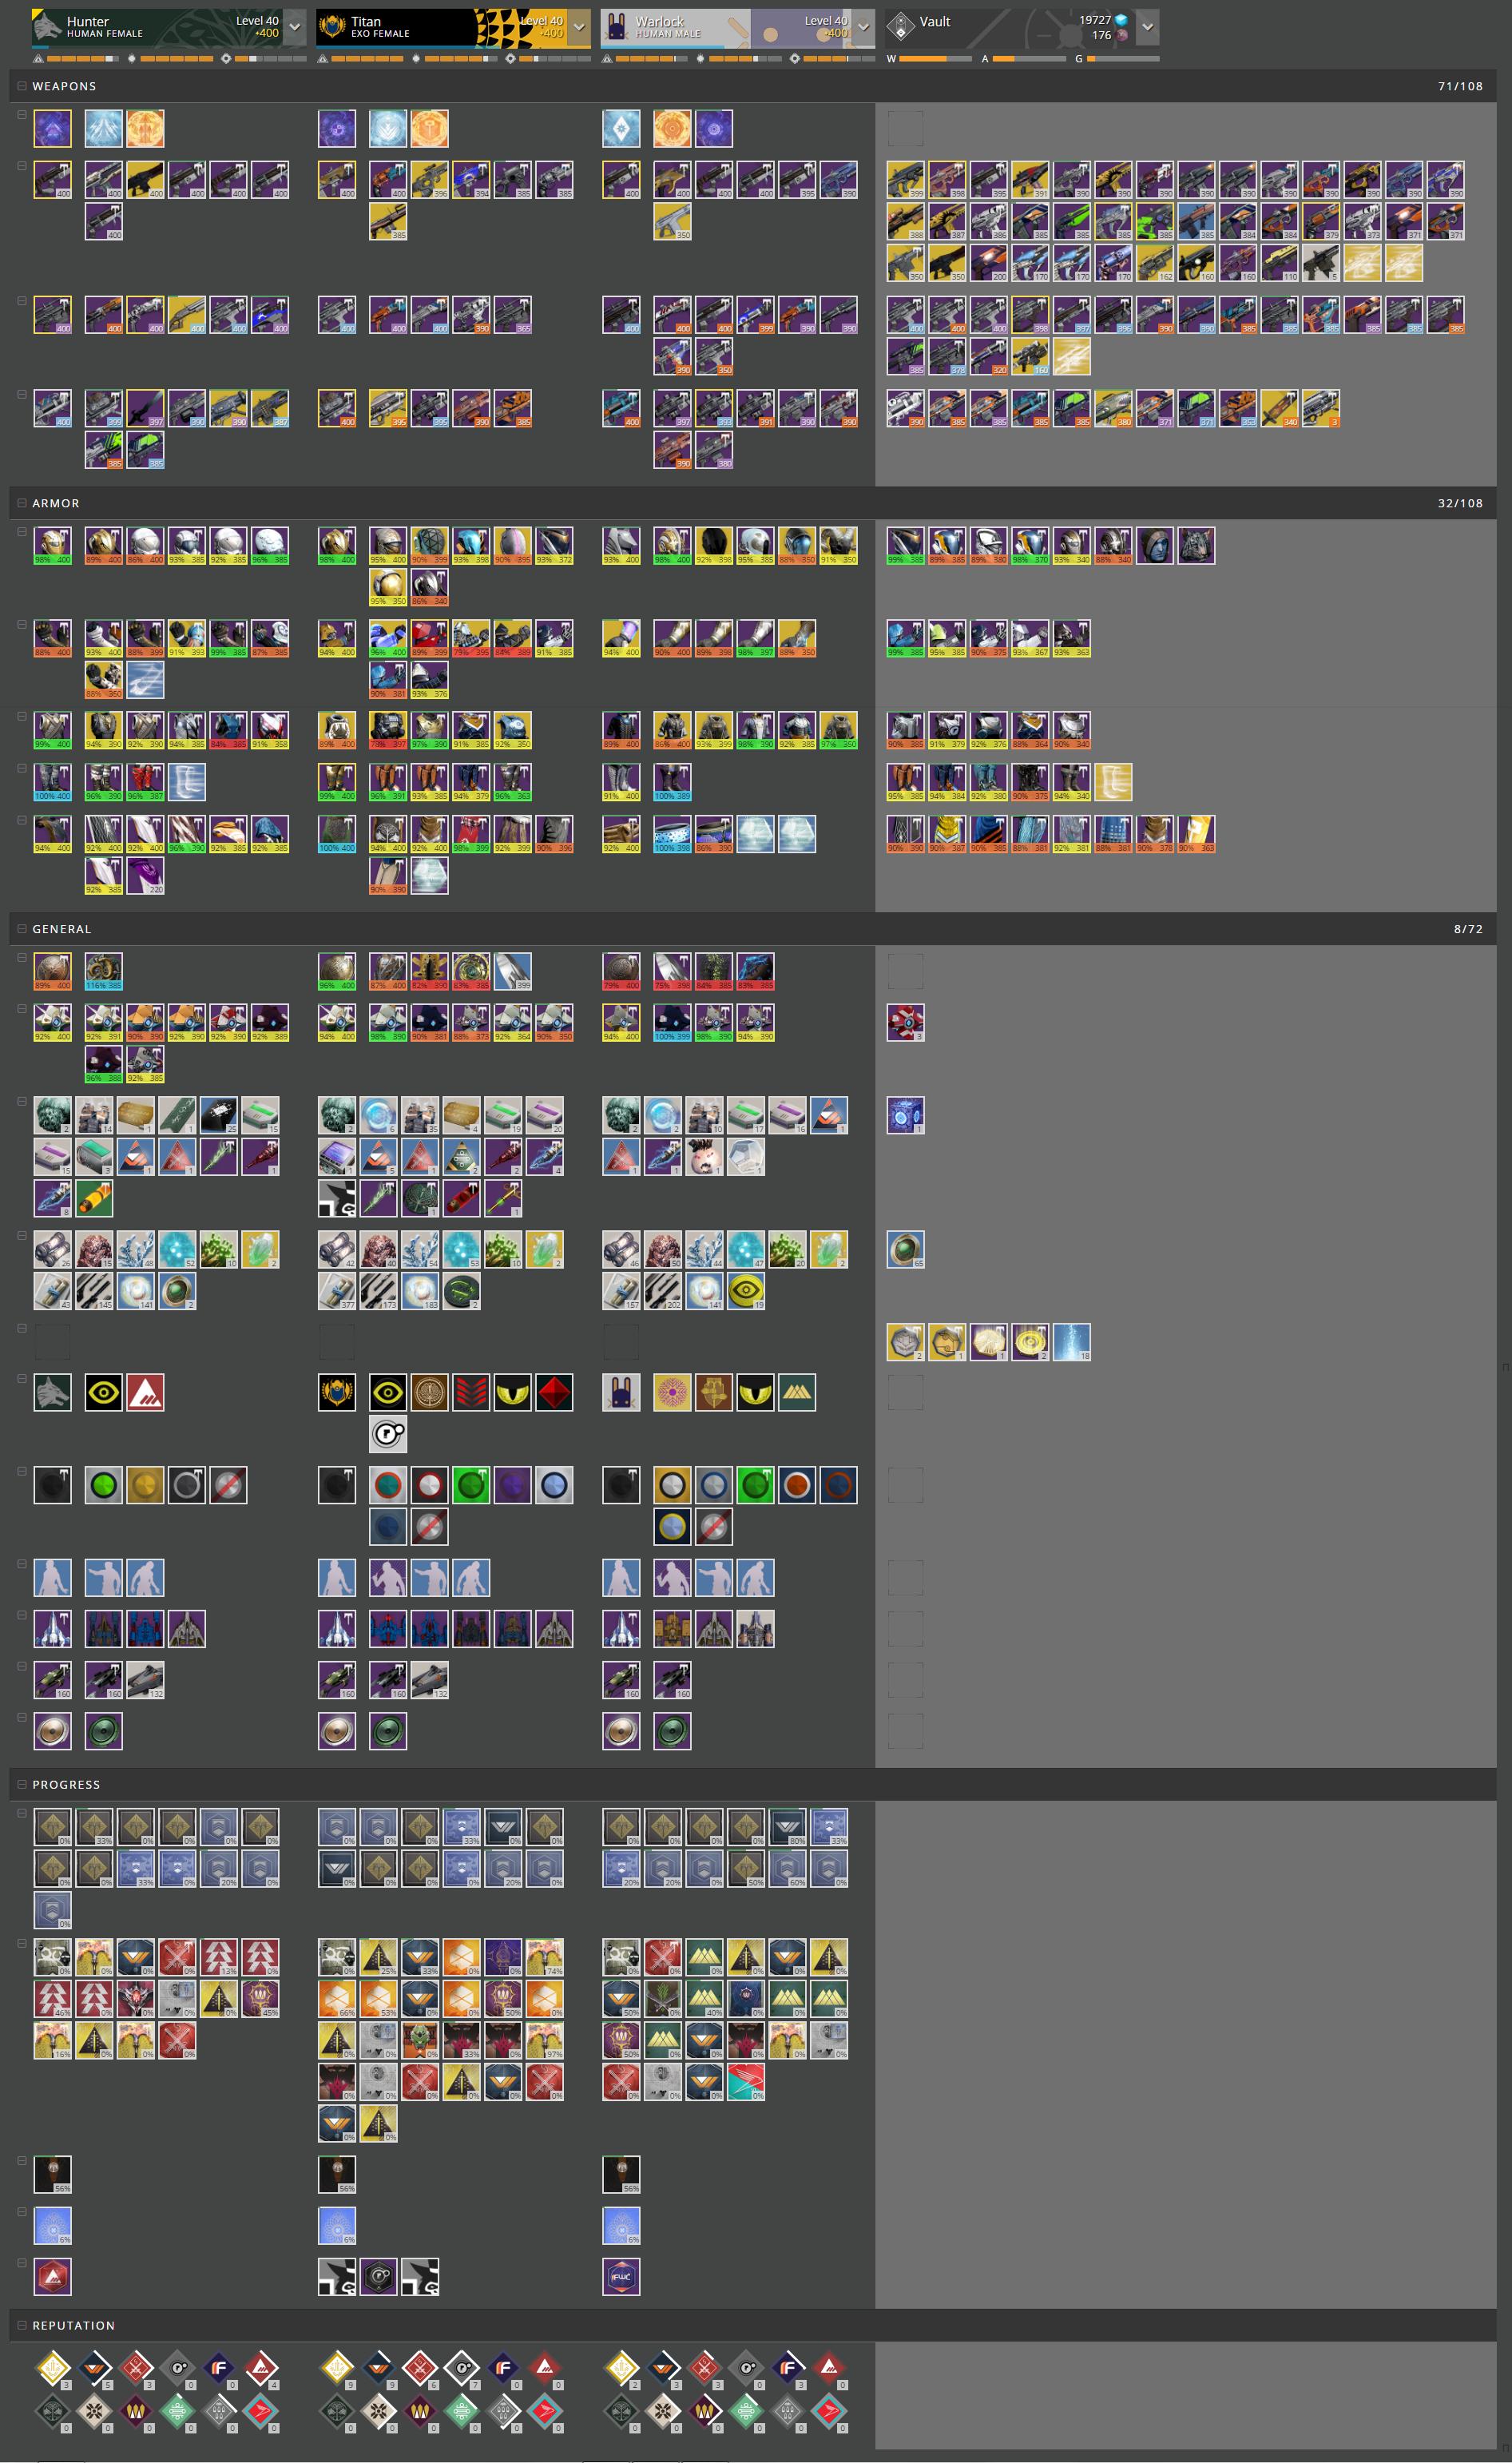Select Titan's orange Sunbreaker subclass icon

(429, 129)
